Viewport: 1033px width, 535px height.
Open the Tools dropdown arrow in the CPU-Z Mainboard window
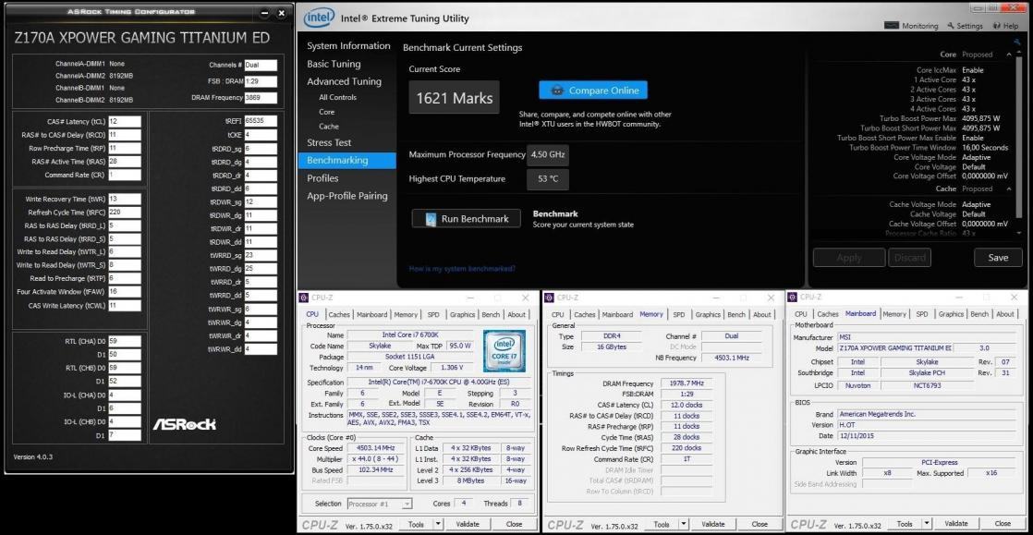click(x=927, y=525)
